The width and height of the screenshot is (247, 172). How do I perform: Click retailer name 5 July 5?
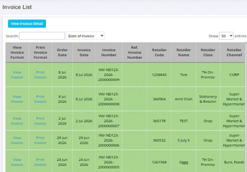point(183,140)
